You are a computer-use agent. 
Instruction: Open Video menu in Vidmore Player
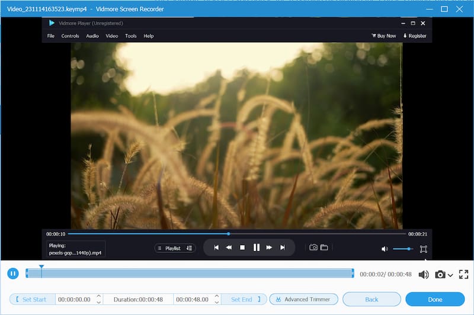[x=111, y=36]
